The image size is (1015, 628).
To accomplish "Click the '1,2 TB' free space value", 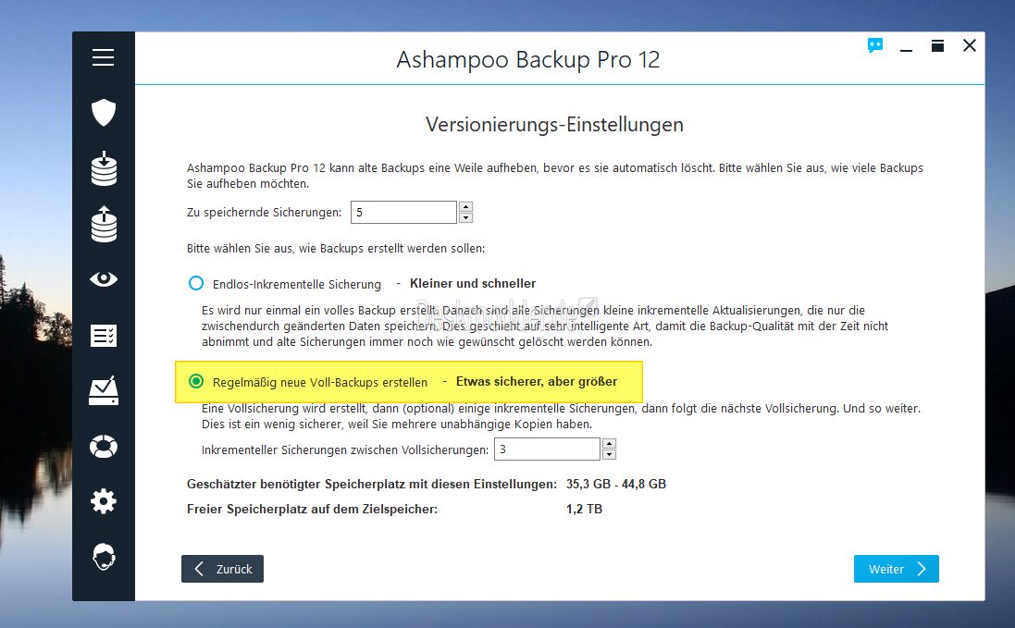I will click(584, 509).
